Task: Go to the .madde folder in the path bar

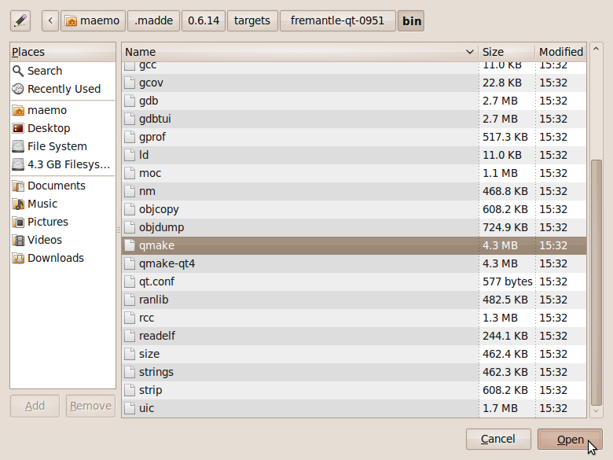Action: (x=152, y=20)
